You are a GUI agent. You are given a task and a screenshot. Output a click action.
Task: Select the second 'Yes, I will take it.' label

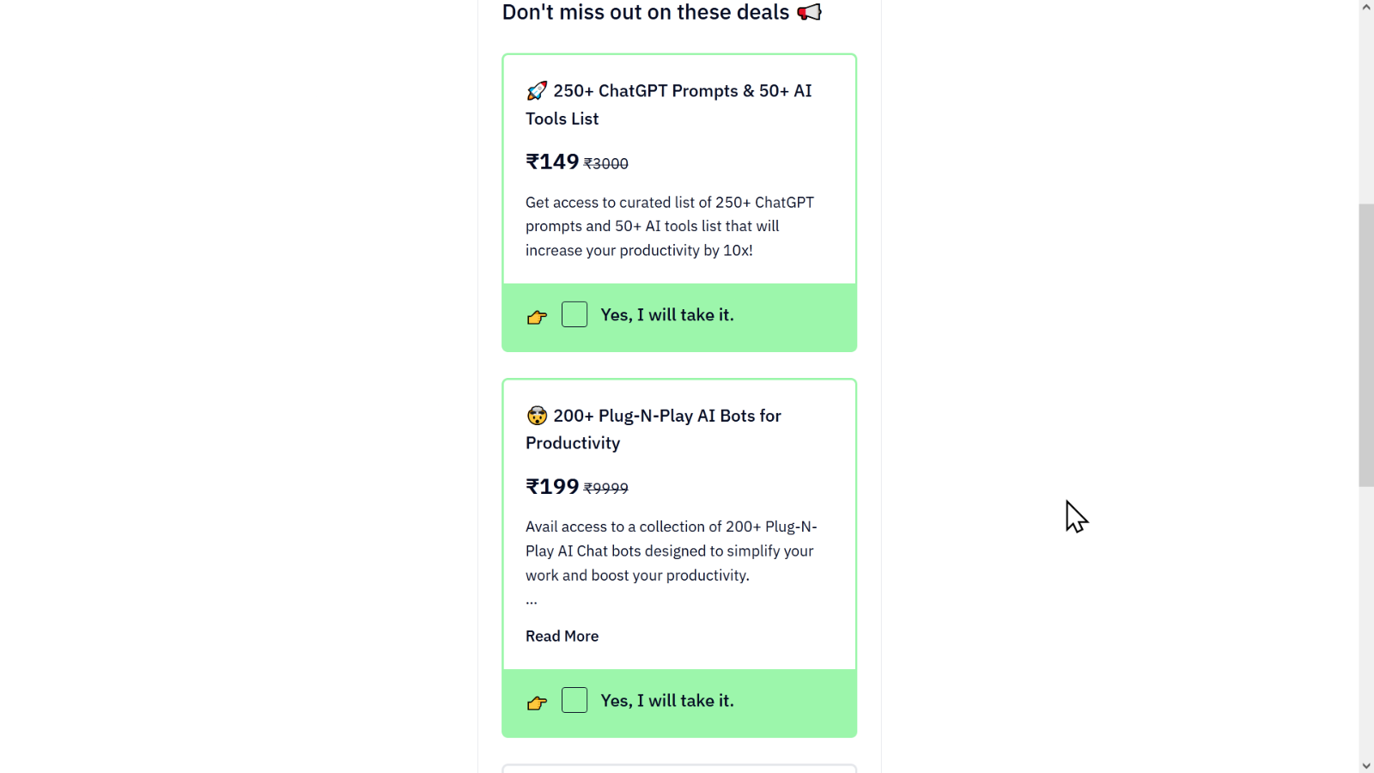tap(667, 701)
